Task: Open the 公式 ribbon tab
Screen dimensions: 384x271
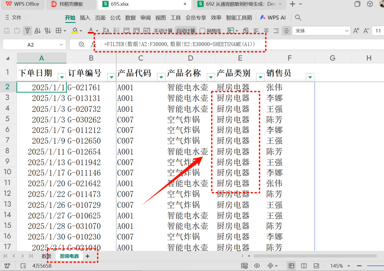Action: click(115, 18)
